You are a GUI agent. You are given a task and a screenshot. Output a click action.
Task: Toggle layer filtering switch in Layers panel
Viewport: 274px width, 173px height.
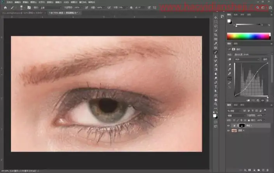coord(265,110)
